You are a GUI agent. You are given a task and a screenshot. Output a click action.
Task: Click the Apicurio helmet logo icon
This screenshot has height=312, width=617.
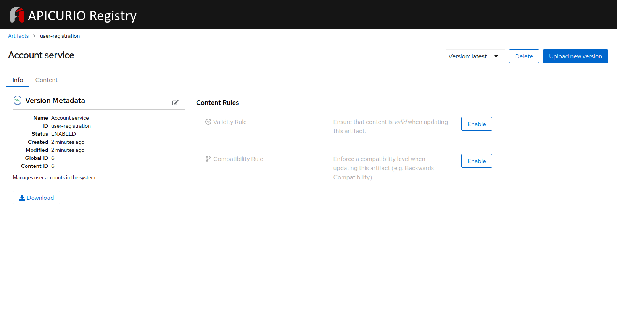tap(17, 15)
